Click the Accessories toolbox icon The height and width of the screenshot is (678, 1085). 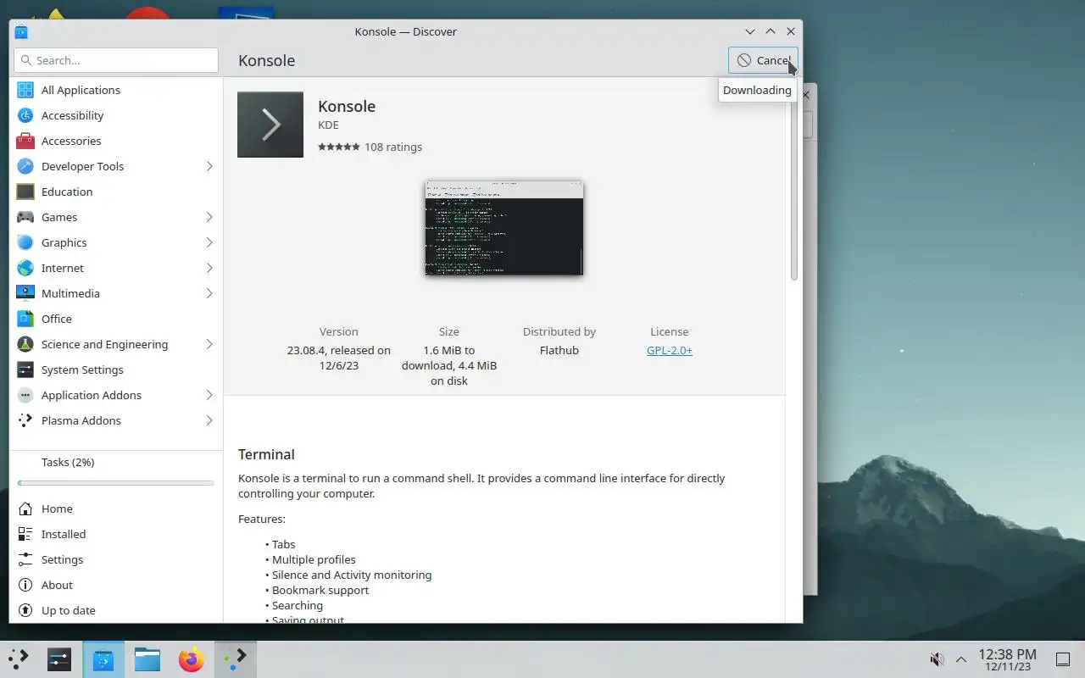point(25,141)
